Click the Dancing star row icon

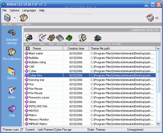point(26,80)
